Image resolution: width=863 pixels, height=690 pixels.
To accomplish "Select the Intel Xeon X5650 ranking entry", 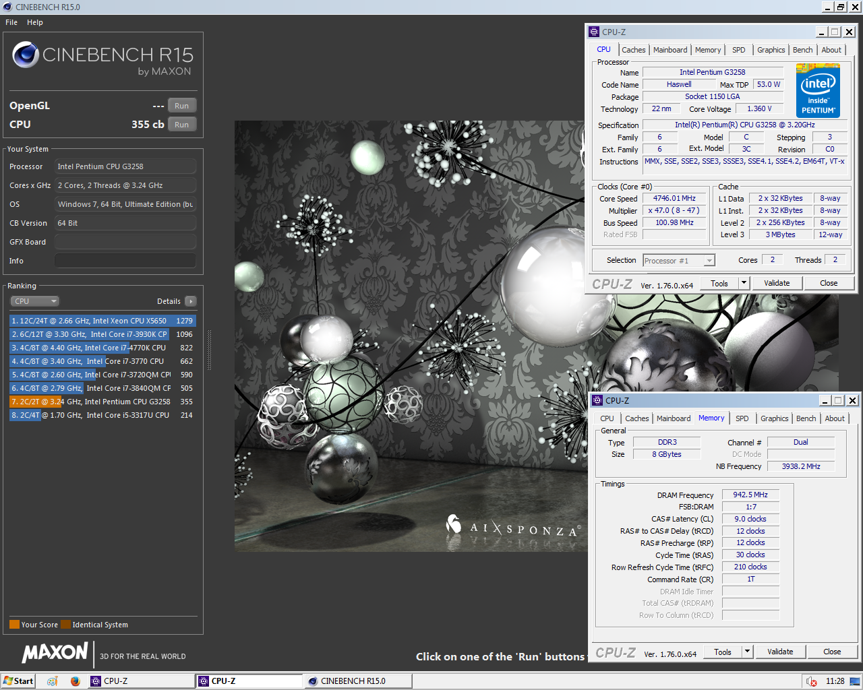I will 102,321.
